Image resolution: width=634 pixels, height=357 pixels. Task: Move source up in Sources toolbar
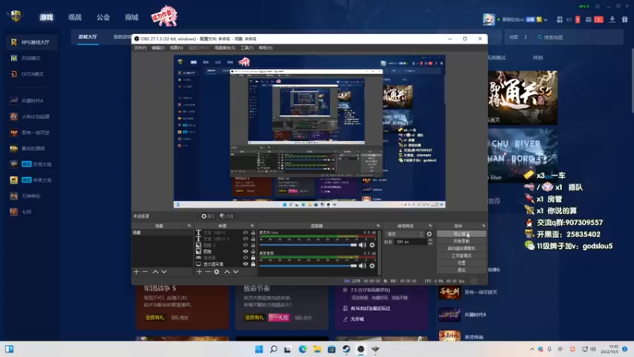227,272
